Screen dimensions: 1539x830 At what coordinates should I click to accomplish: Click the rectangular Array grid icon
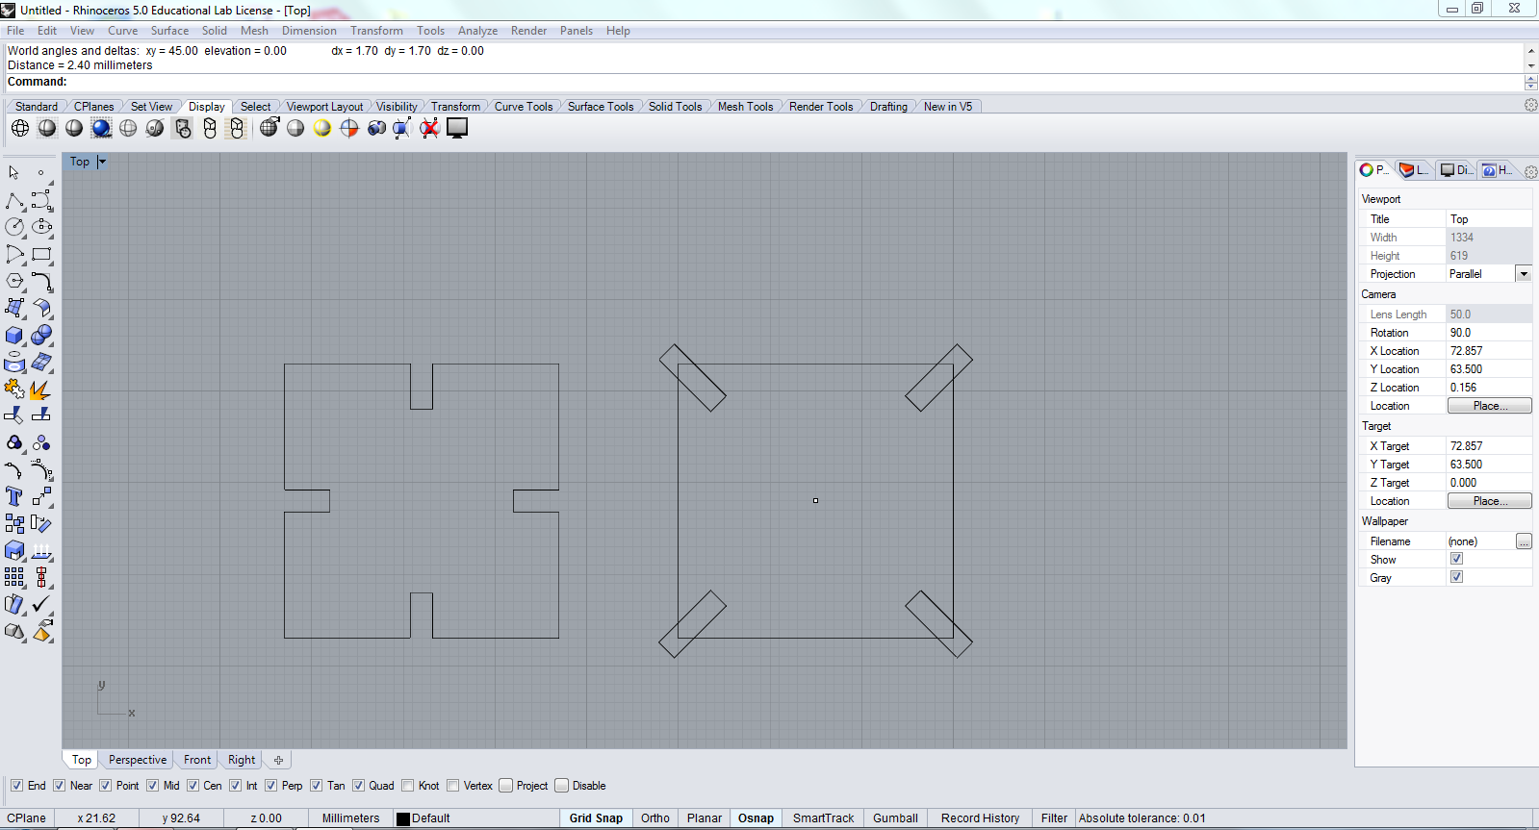pyautogui.click(x=14, y=577)
